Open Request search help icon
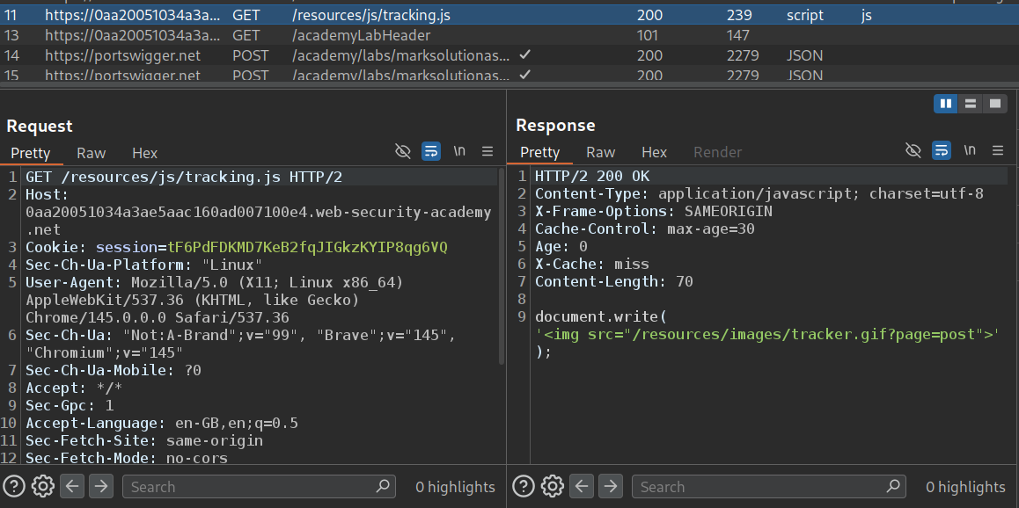1019x508 pixels. pos(13,486)
